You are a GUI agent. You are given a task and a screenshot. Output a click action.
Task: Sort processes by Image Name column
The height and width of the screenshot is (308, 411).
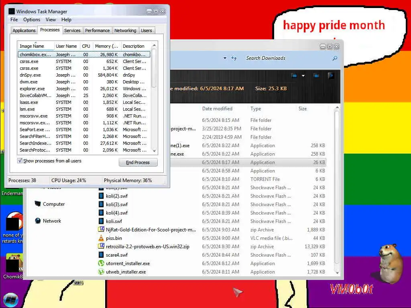pos(35,46)
